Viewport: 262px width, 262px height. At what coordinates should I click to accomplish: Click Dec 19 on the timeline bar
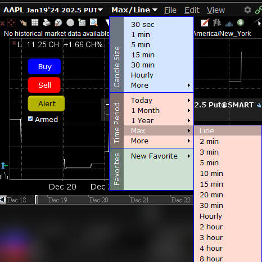coord(57,200)
